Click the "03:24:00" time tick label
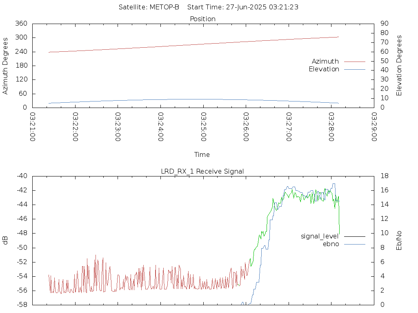The height and width of the screenshot is (313, 418). [160, 127]
